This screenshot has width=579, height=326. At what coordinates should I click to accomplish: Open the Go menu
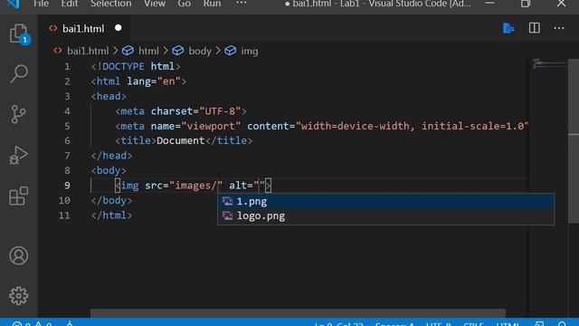pyautogui.click(x=184, y=4)
